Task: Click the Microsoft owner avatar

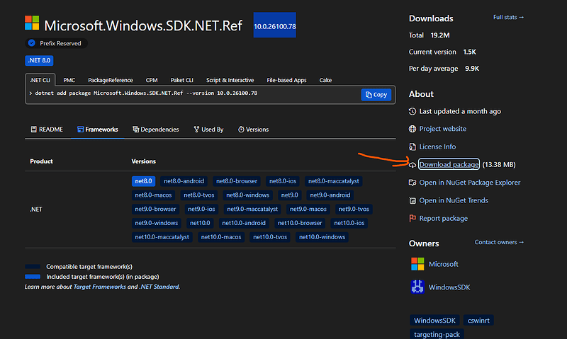Action: click(x=417, y=264)
